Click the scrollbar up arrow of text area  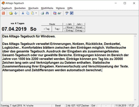point(135,36)
